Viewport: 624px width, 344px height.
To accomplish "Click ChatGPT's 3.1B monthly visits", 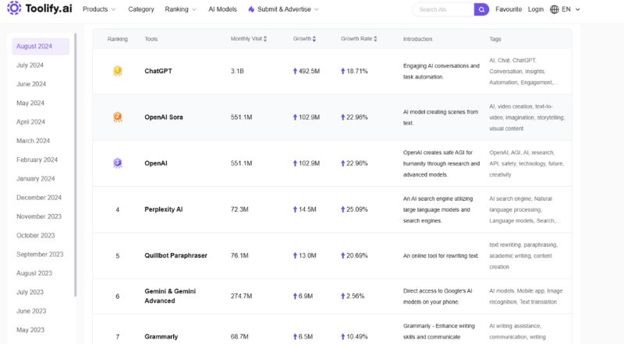I will pyautogui.click(x=237, y=71).
